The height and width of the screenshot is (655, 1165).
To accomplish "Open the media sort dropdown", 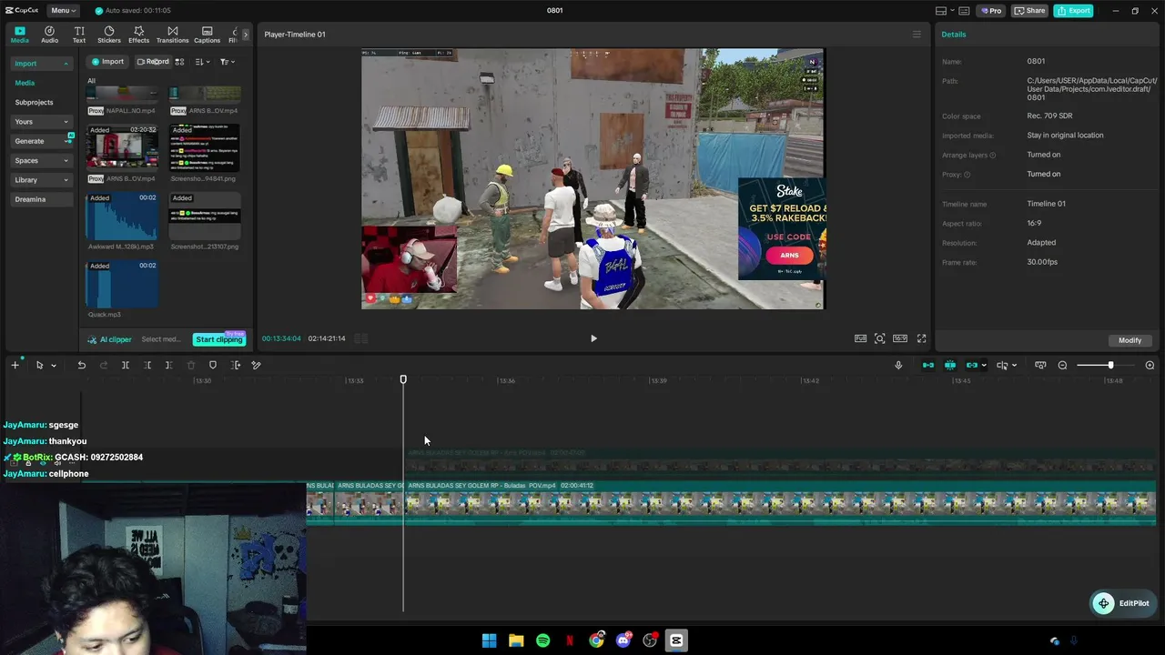I will click(202, 62).
